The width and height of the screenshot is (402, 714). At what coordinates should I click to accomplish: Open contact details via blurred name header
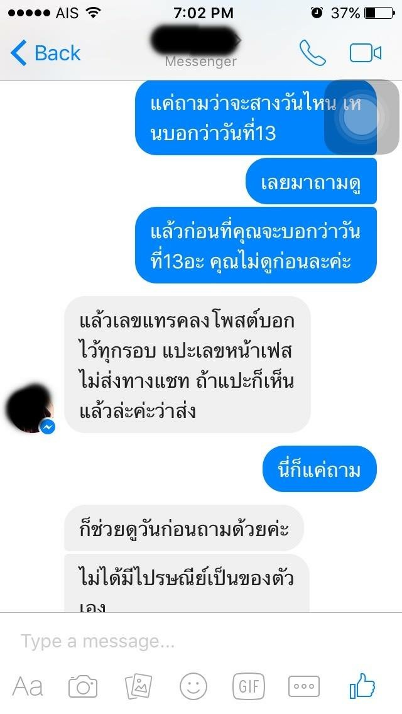point(196,40)
